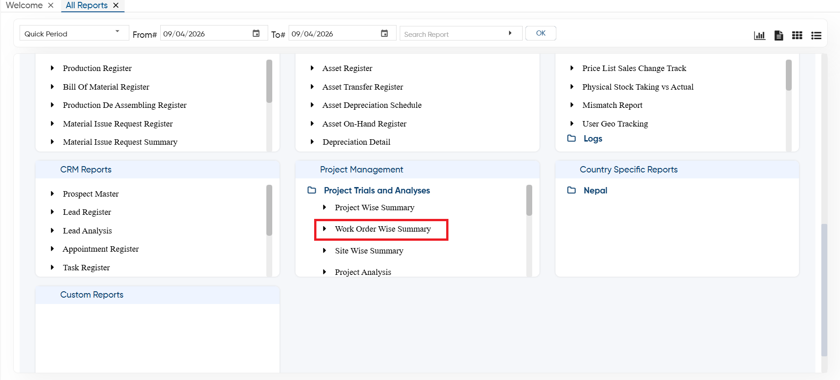Open Material Issue Request Summary
Image resolution: width=840 pixels, height=380 pixels.
120,142
